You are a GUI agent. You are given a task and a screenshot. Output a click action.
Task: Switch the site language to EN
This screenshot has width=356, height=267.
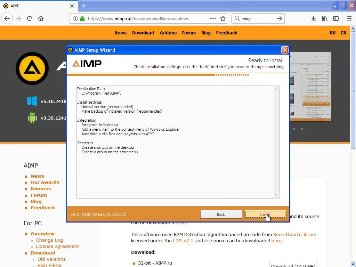tap(344, 33)
